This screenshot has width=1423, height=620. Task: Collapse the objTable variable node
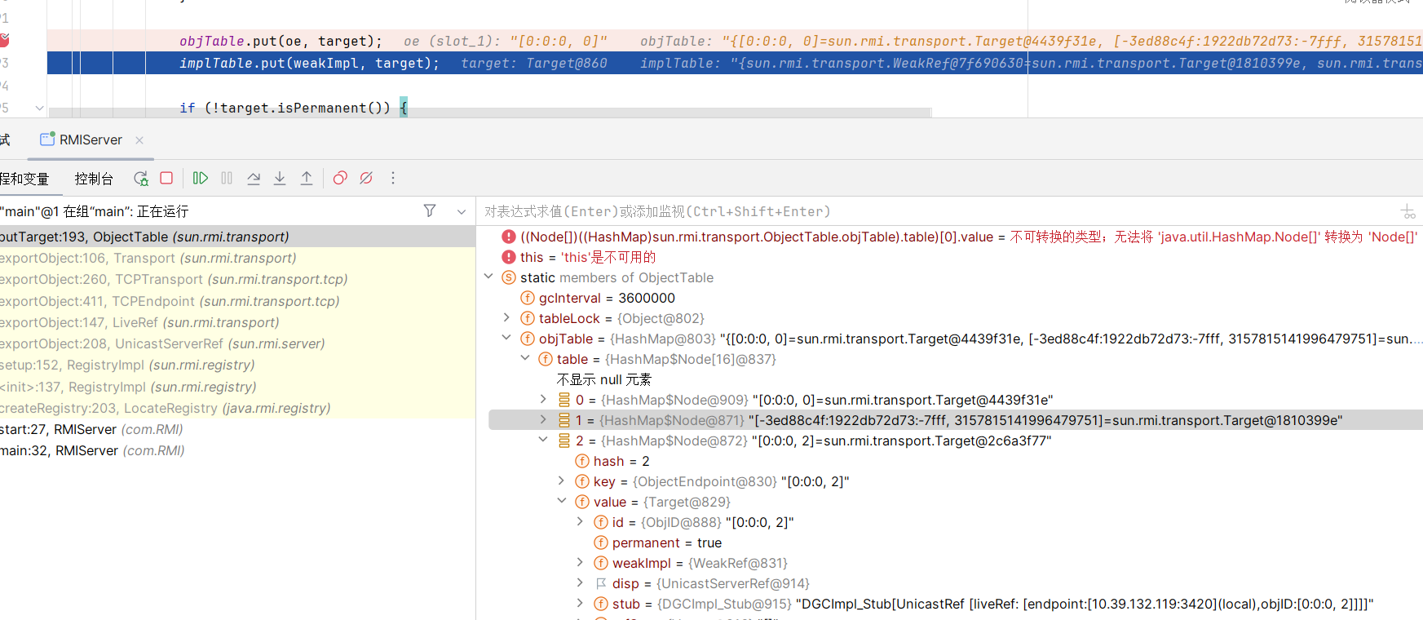(x=506, y=338)
